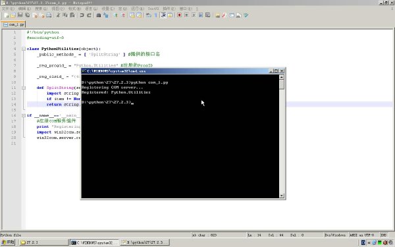Select the com_1.py document tab
Viewport: 395px width, 247px height.
coord(14,24)
